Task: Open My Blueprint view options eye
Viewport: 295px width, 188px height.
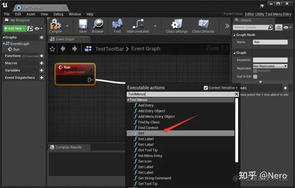Action: (x=39, y=29)
